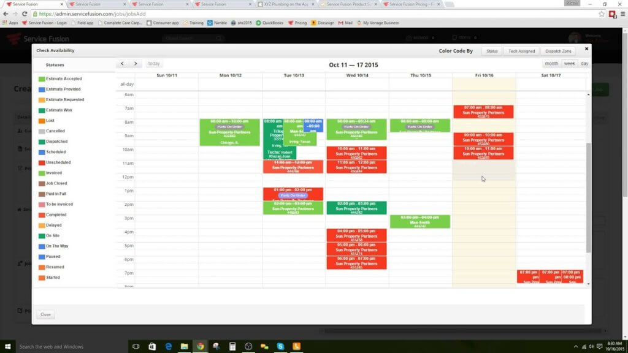Close the Check Availability dialog with X
628x353 pixels.
pyautogui.click(x=586, y=49)
